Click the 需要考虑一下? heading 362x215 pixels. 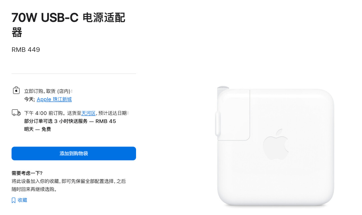[x=27, y=173]
